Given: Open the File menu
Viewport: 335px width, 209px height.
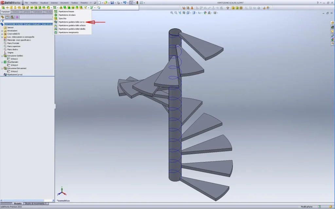Looking at the screenshot, I should click(26, 3).
